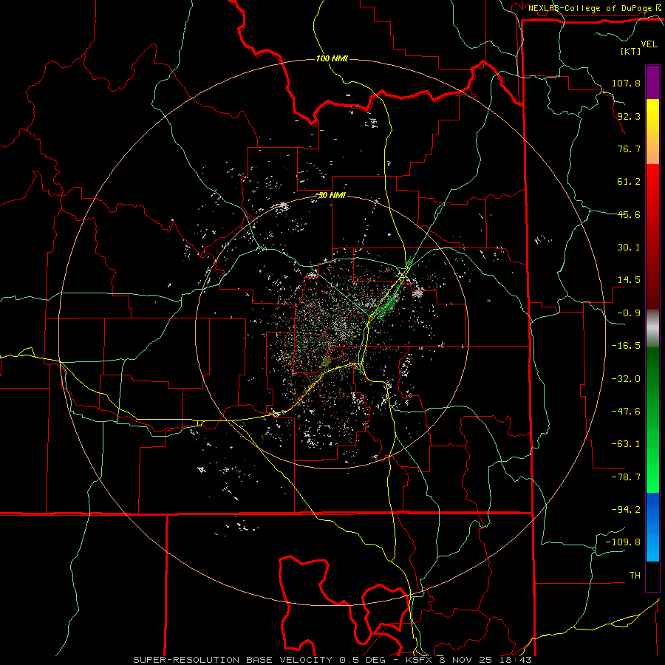665x665 pixels.
Task: Select the -47.6 legend value
Action: point(626,412)
